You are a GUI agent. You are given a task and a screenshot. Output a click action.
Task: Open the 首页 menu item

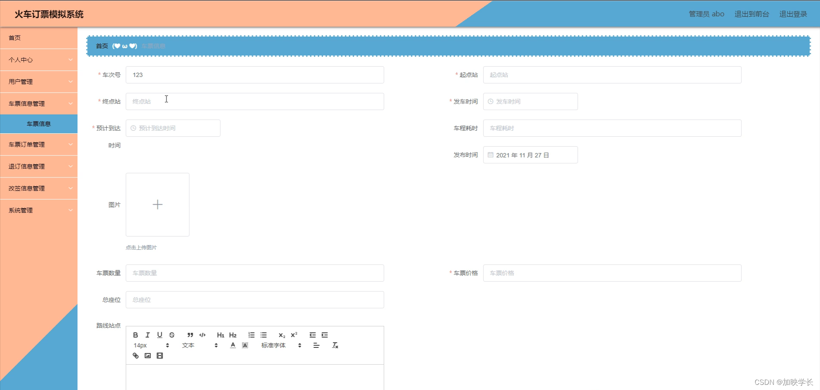point(15,38)
